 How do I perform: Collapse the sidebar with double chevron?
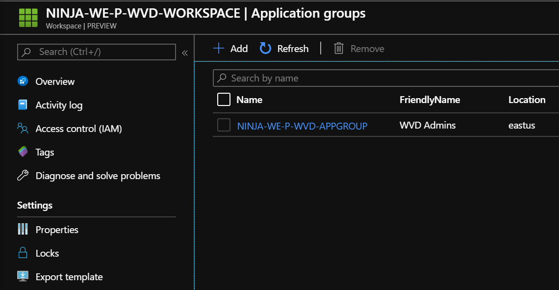click(185, 53)
